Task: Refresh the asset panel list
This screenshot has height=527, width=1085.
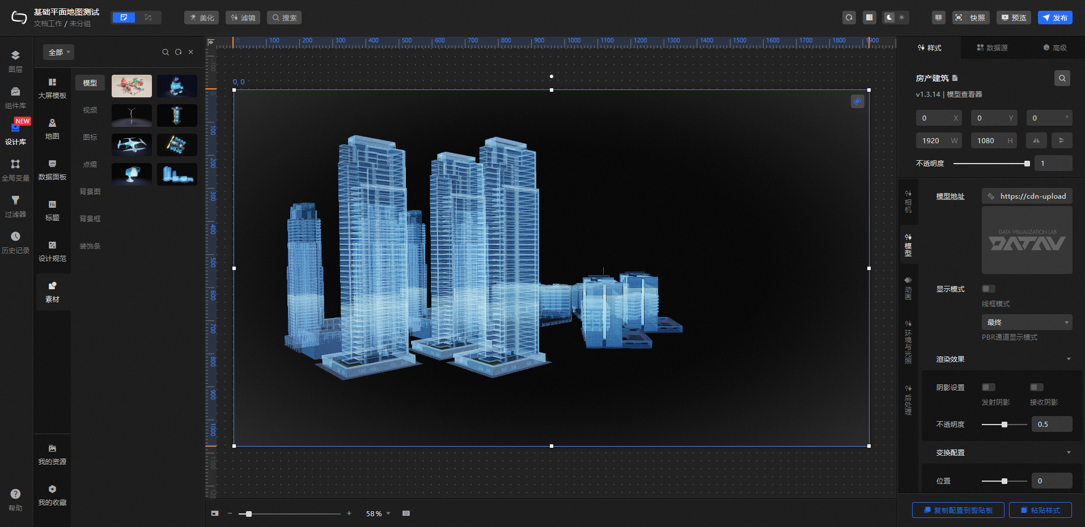Action: [x=178, y=52]
